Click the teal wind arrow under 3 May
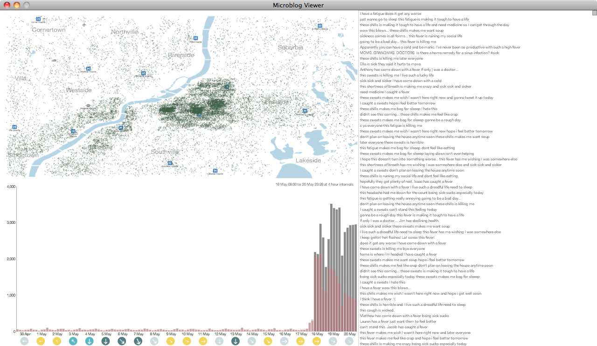The height and width of the screenshot is (346, 597). [73, 341]
